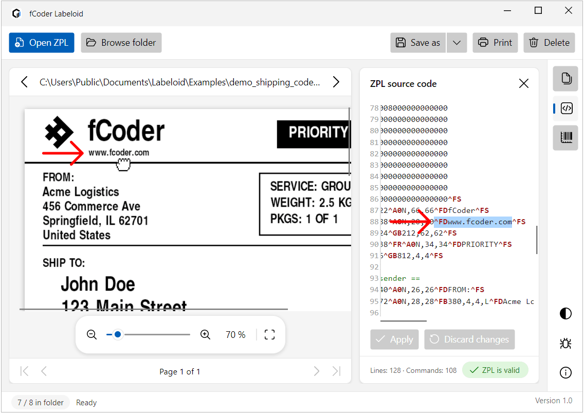The width and height of the screenshot is (584, 413).
Task: Jump to the first page
Action: pyautogui.click(x=25, y=371)
